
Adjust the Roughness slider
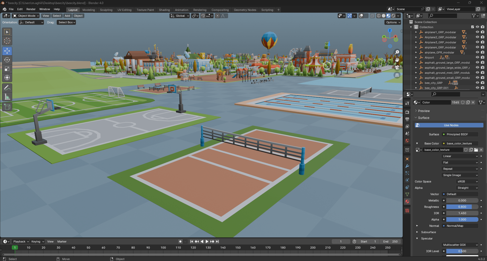click(x=462, y=207)
